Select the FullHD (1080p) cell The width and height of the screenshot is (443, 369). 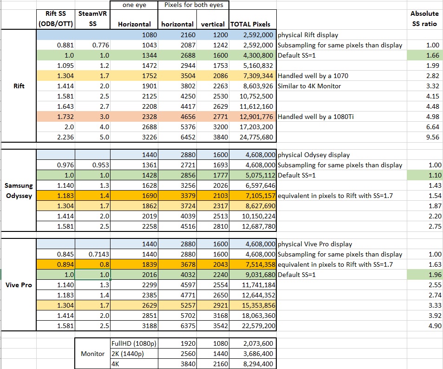(x=134, y=343)
